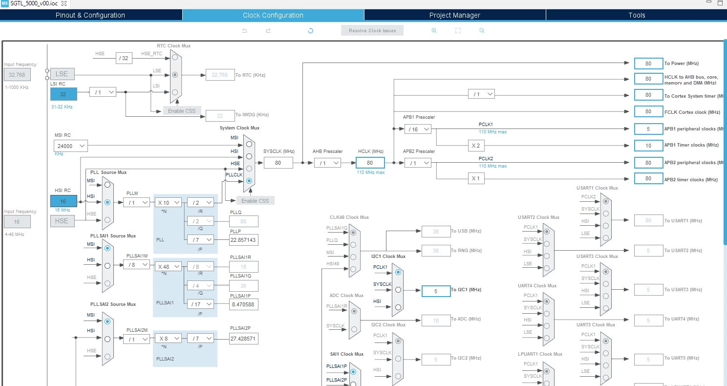Open the MSI RC 24000 frequency dropdown

pyautogui.click(x=71, y=146)
